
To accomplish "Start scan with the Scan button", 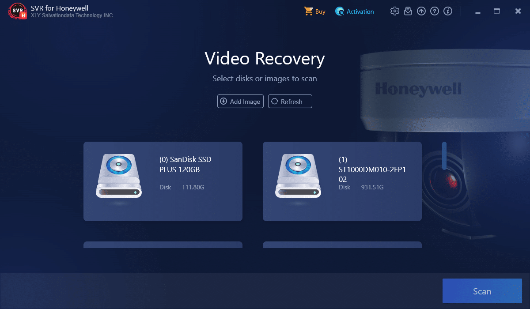I will click(482, 291).
